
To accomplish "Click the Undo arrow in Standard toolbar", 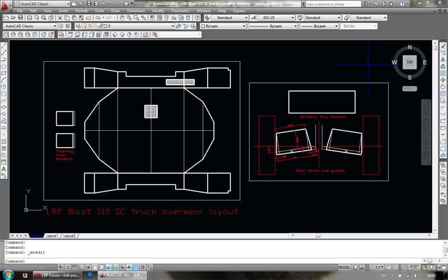I will tap(98, 18).
